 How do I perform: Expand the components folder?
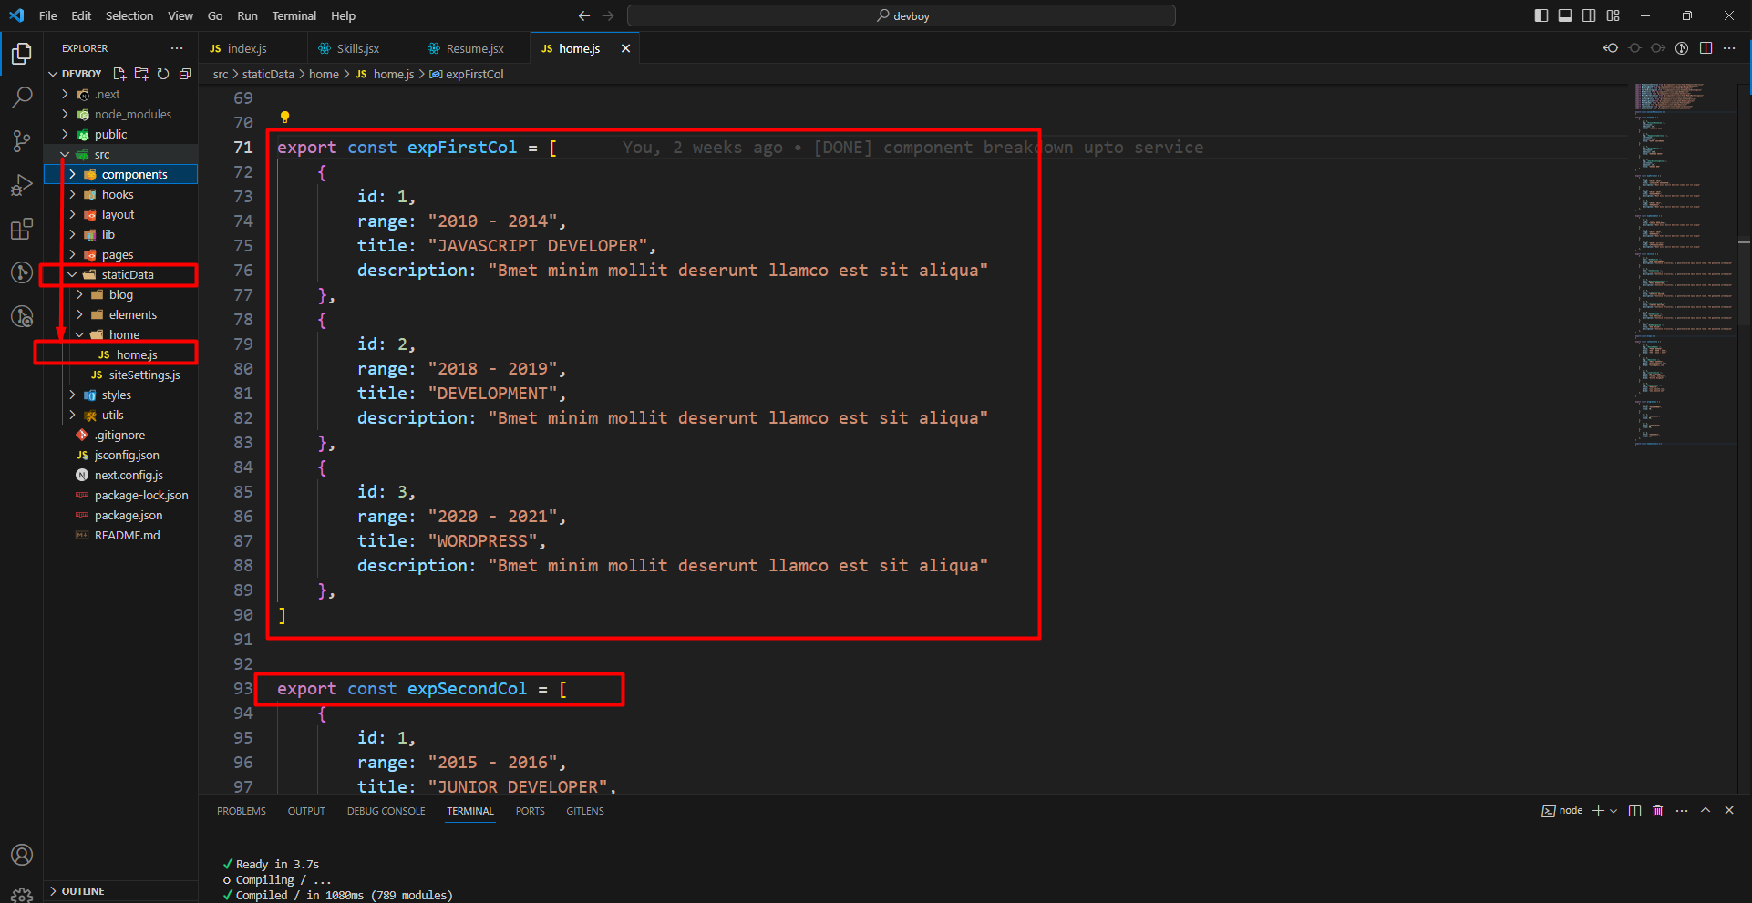[134, 174]
